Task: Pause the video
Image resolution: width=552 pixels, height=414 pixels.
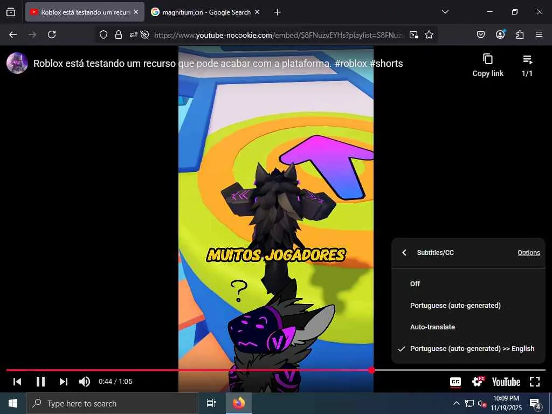Action: point(41,382)
